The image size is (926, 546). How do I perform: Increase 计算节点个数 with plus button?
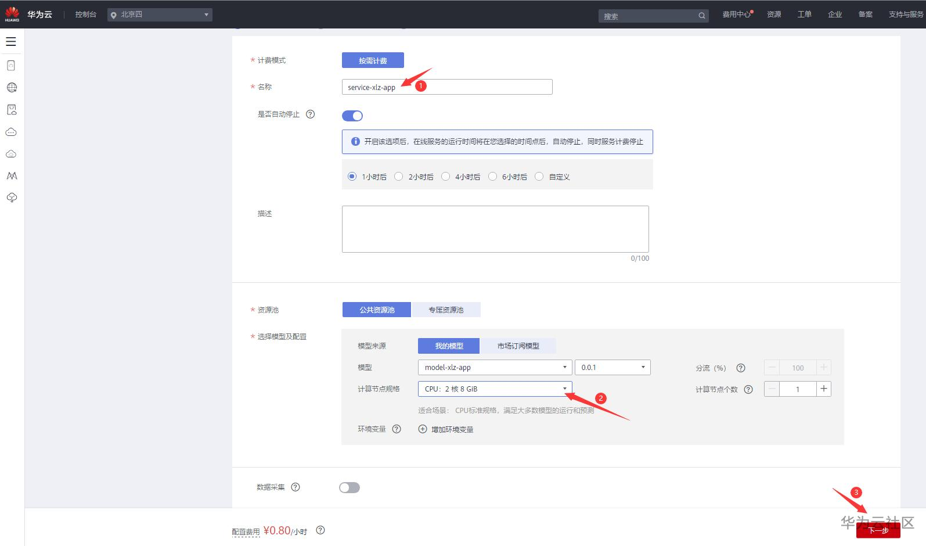[824, 389]
